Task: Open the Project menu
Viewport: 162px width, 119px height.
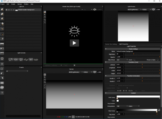Action: point(2,4)
